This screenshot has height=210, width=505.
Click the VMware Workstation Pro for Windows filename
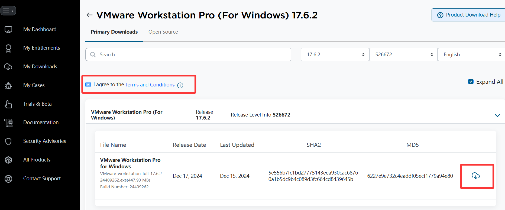pos(130,163)
